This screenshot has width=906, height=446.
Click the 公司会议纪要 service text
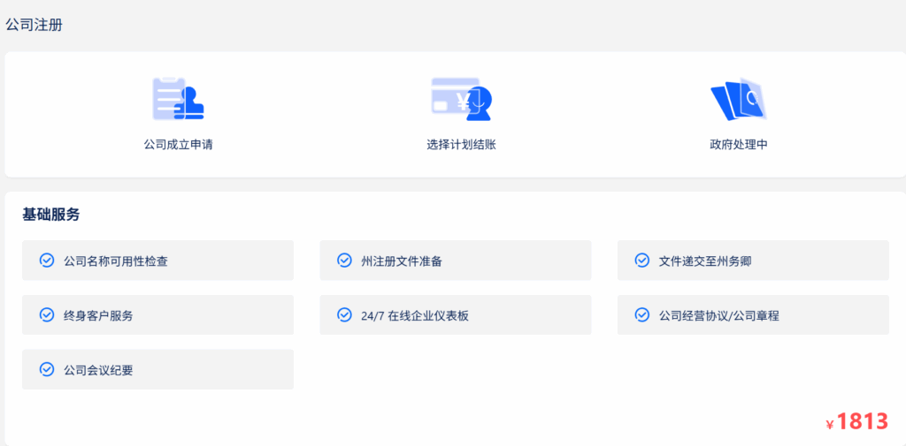tap(98, 370)
